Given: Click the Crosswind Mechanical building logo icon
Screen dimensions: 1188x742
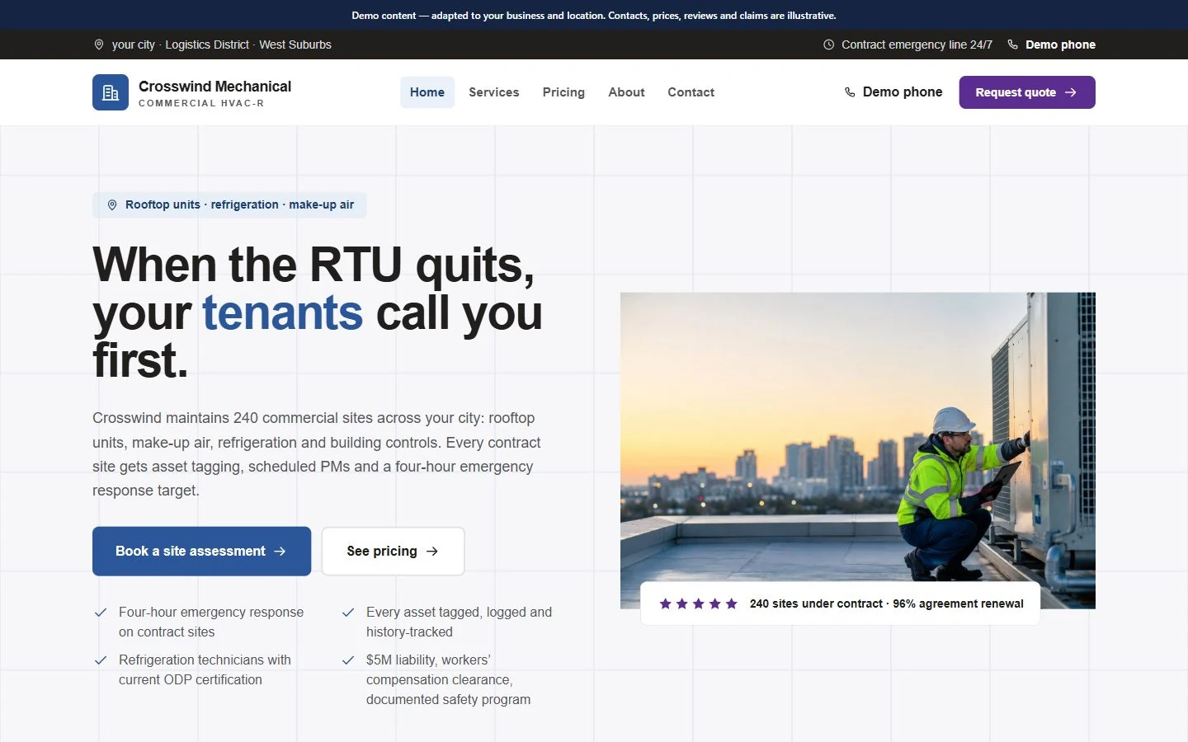Looking at the screenshot, I should click(x=111, y=92).
